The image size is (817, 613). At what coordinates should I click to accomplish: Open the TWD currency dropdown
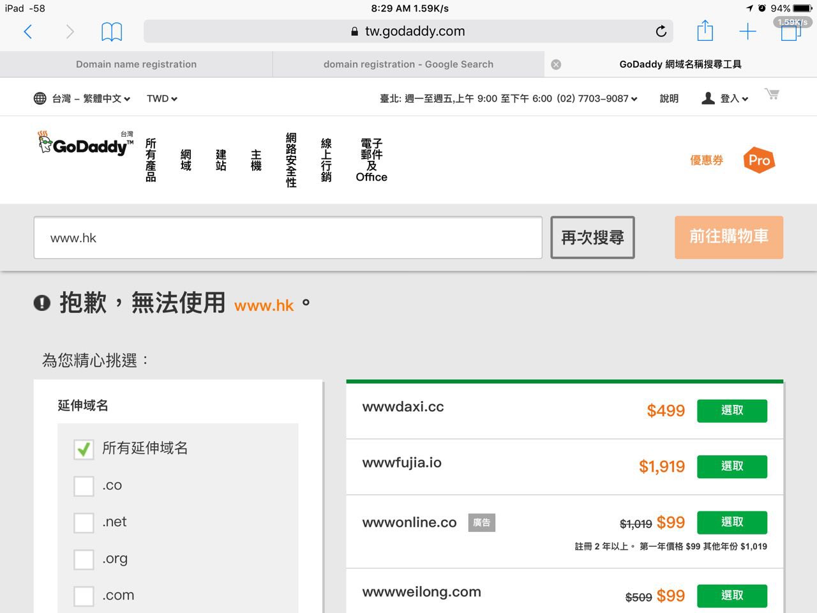pyautogui.click(x=162, y=98)
